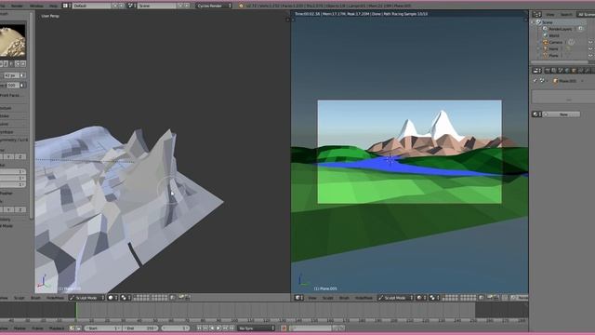The image size is (595, 335).
Task: Open Sculpt menu in left viewport header
Action: tap(19, 298)
